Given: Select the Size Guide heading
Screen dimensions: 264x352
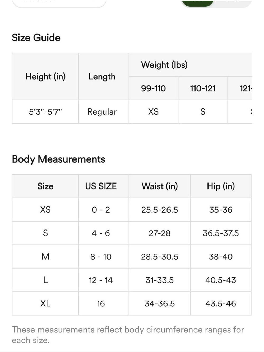Looking at the screenshot, I should click(36, 38).
